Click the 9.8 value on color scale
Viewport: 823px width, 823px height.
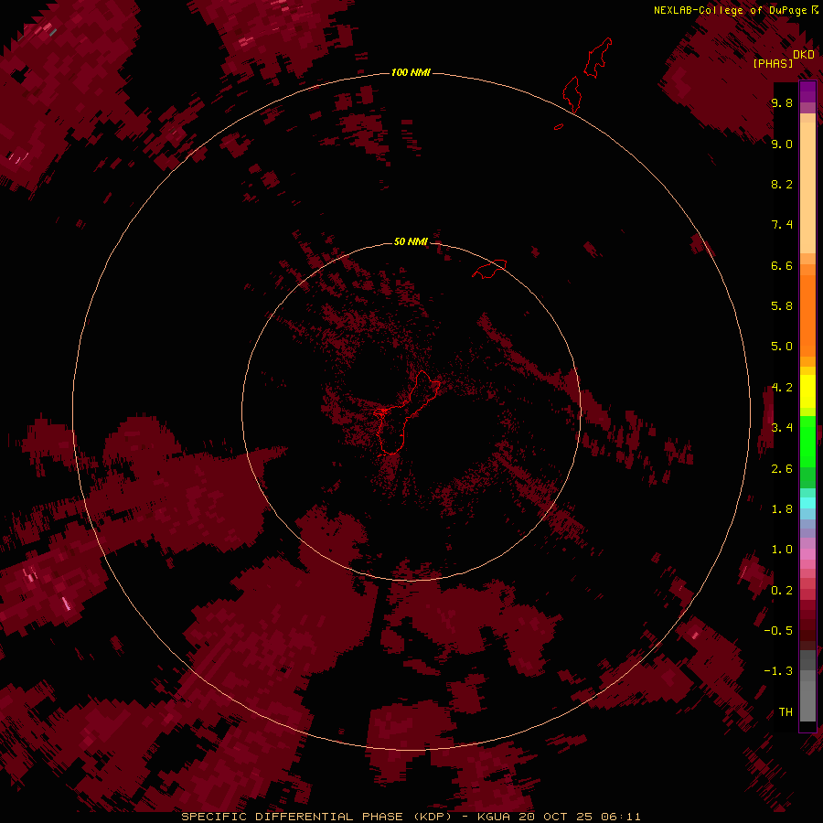(782, 102)
